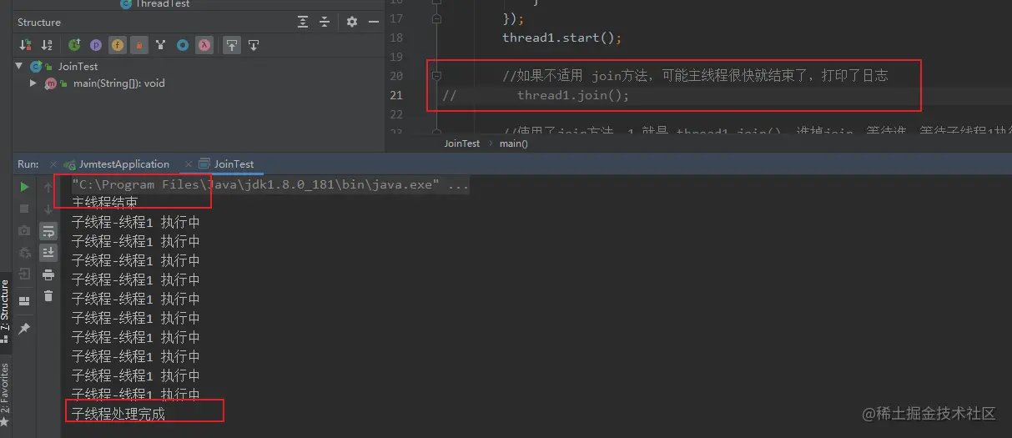Toggle Group Methods by Defining Type

(x=161, y=45)
